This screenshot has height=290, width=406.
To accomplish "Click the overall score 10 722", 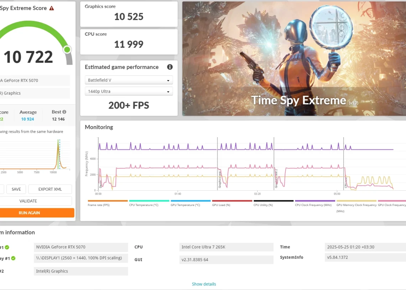I will coord(28,57).
